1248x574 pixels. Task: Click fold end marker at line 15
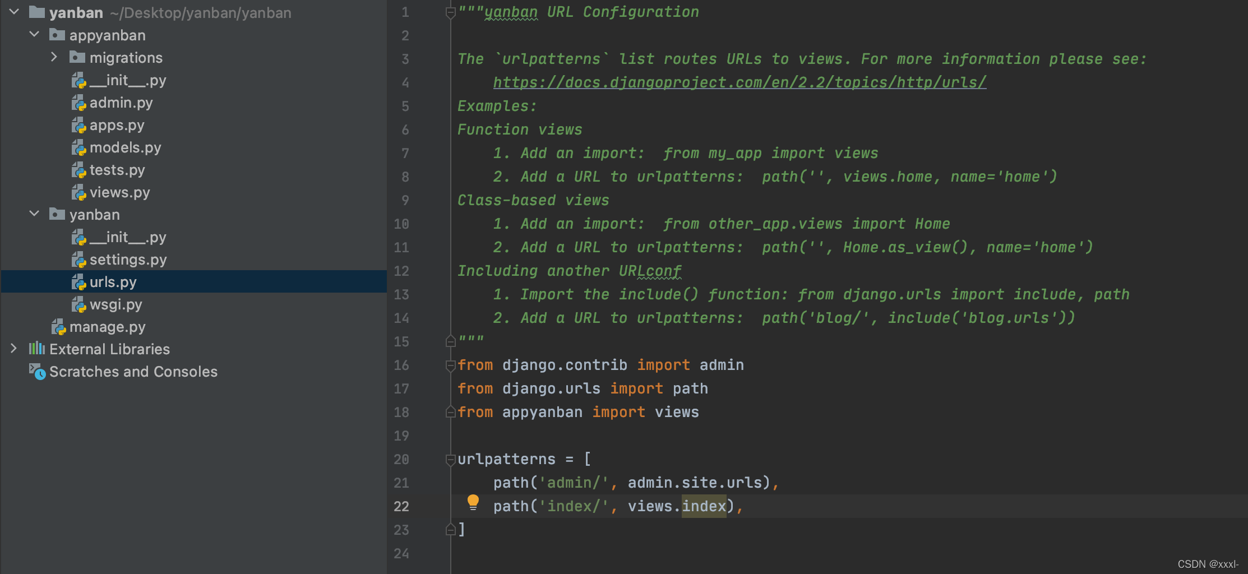click(450, 341)
